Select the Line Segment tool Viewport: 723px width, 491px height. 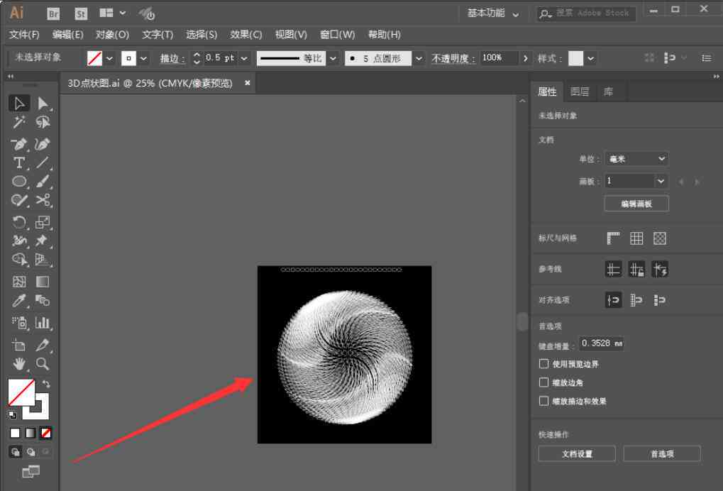[x=43, y=162]
